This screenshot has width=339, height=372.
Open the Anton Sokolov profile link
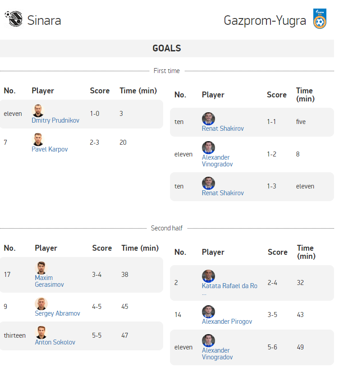click(x=55, y=342)
